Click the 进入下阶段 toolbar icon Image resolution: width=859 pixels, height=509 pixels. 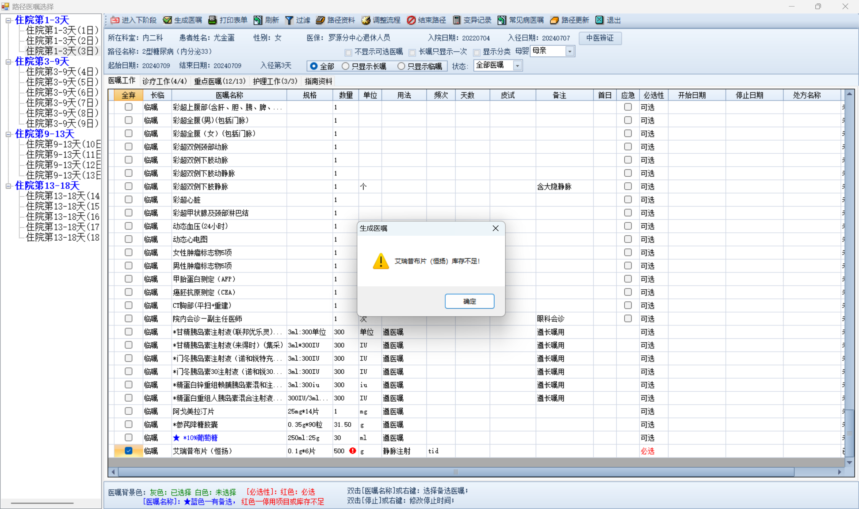point(115,20)
